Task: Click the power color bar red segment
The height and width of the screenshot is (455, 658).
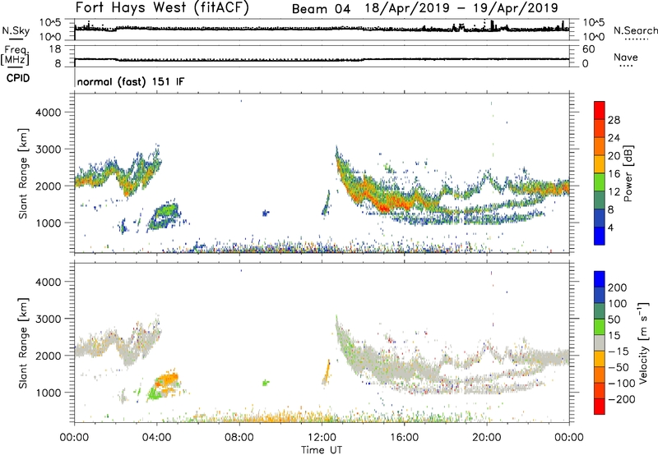Action: 600,110
